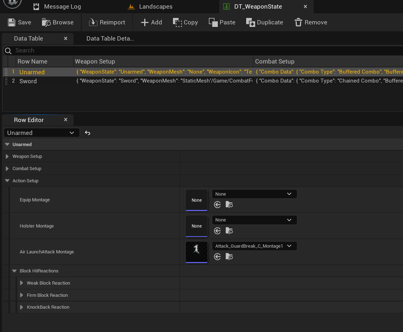Select the Reimport toolbar icon

pyautogui.click(x=92, y=22)
